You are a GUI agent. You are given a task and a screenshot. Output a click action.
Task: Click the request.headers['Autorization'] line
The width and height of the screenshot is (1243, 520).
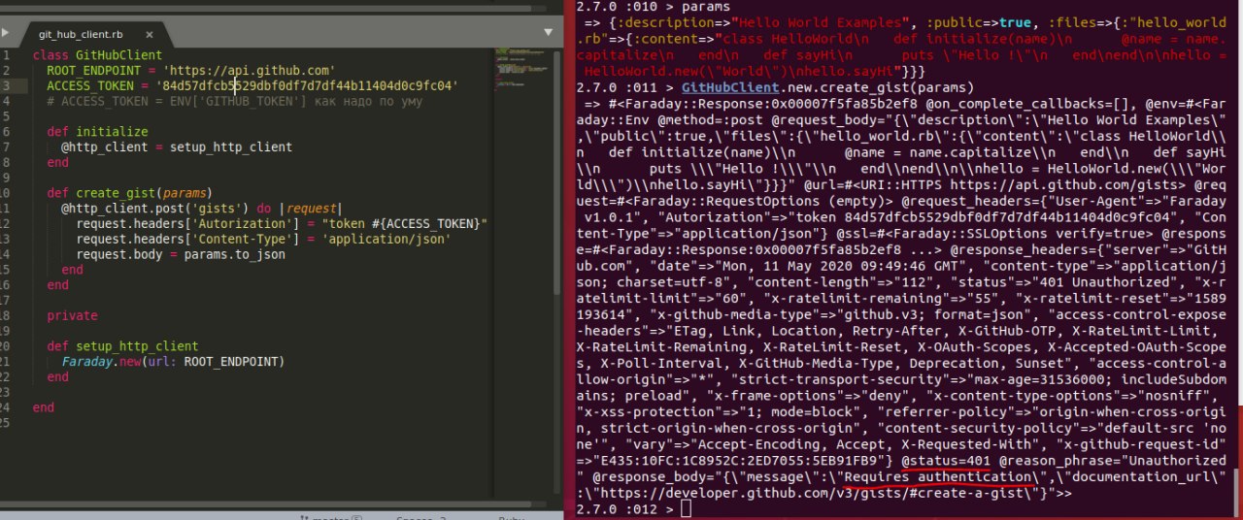point(282,223)
